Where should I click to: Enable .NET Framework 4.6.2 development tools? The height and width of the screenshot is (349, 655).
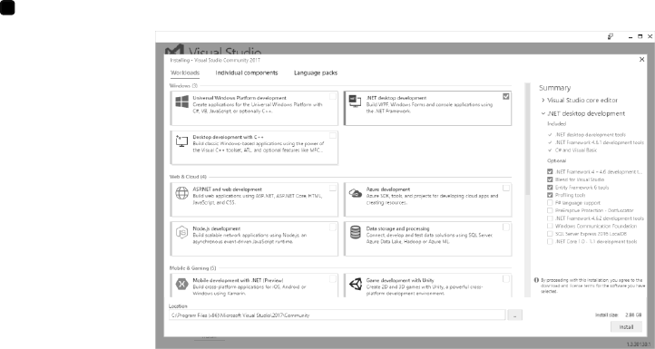point(550,218)
